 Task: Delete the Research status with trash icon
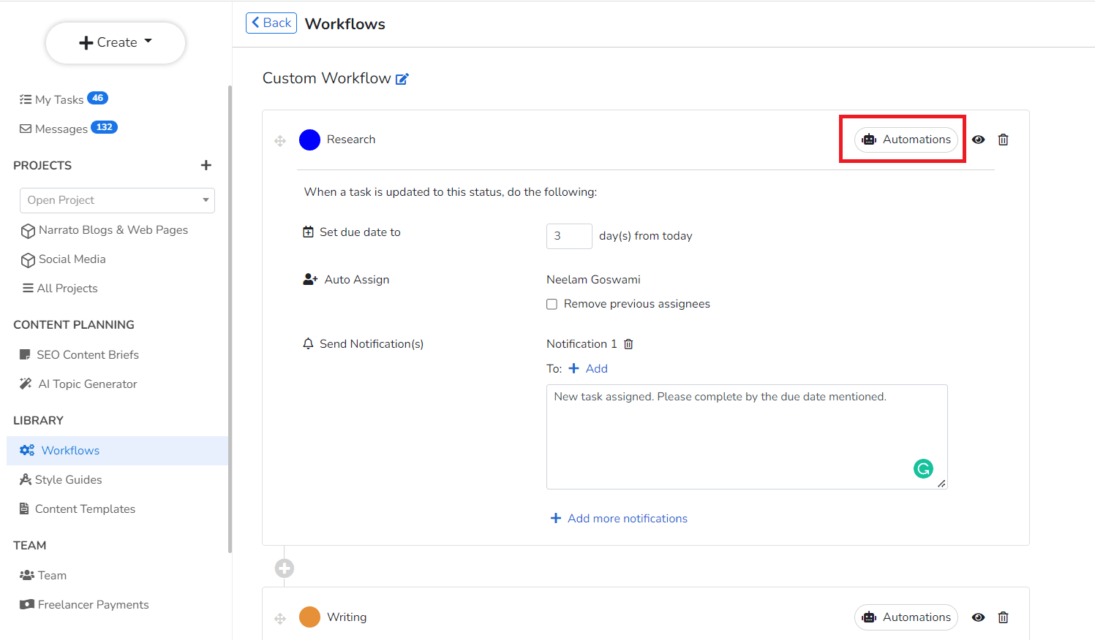click(x=1003, y=140)
